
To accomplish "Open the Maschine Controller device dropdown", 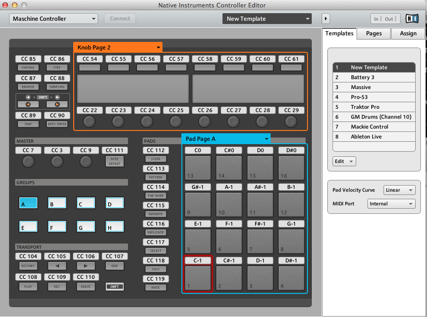I will pyautogui.click(x=54, y=19).
